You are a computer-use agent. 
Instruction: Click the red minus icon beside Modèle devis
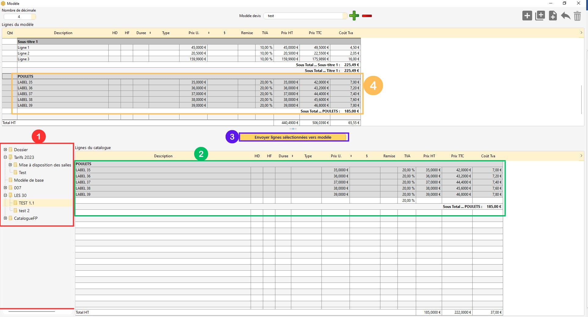(x=367, y=16)
